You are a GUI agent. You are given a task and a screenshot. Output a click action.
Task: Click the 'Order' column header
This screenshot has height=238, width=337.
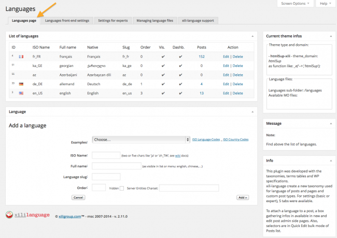tap(146, 47)
